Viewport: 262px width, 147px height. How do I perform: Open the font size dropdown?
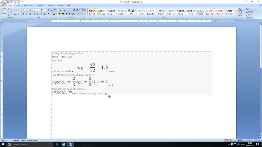[x=46, y=10]
